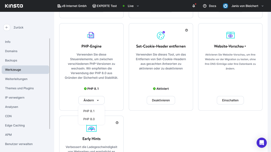Go to Backups in the sidebar
271x152 pixels.
[x=11, y=60]
